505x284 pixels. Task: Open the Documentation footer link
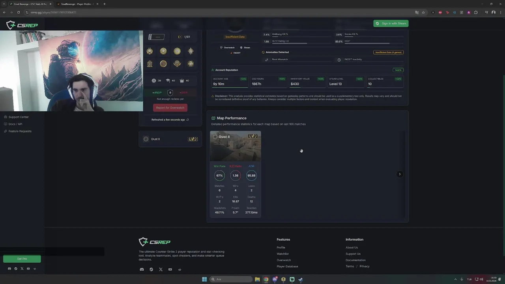click(x=355, y=260)
